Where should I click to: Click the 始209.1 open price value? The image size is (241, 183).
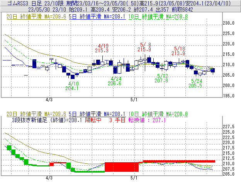78,10
